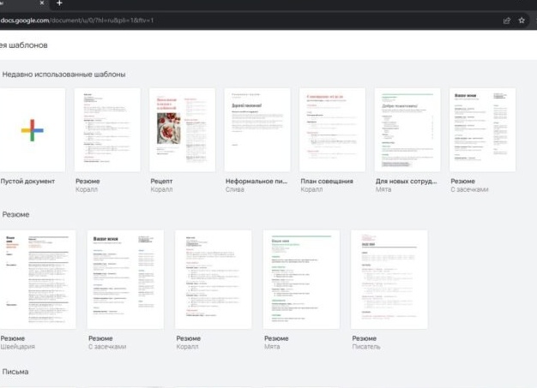Choose the Для новых сотрудников Мята template
Screen dimensions: 537x388
(407, 130)
